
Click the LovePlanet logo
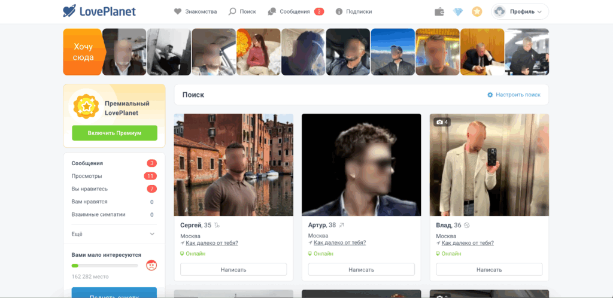coord(99,11)
